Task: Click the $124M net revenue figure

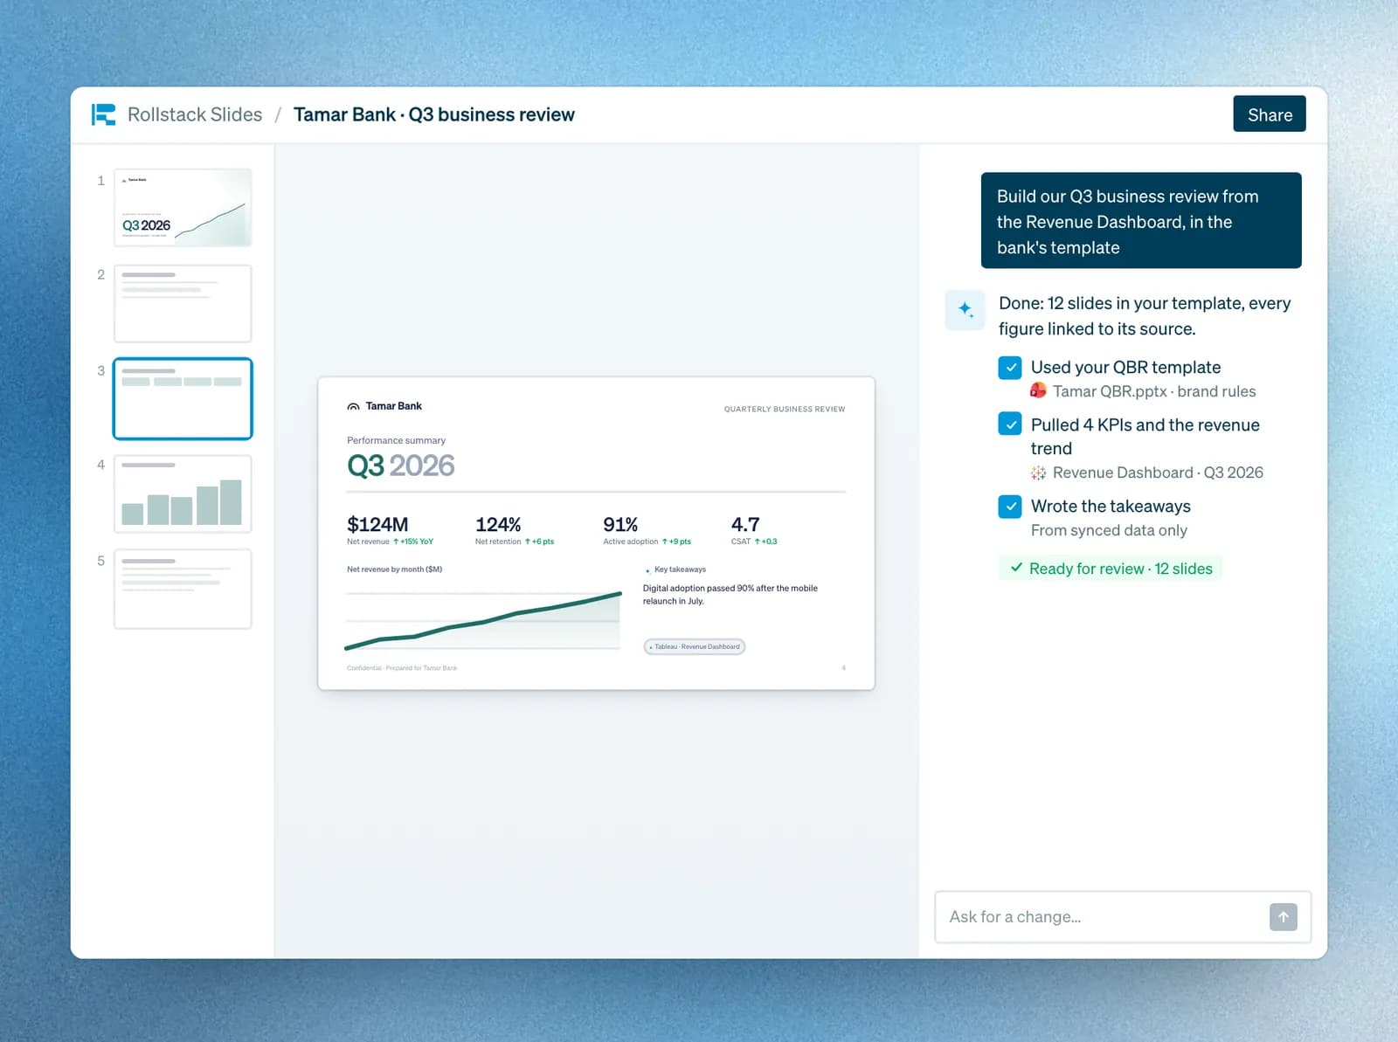Action: [377, 524]
